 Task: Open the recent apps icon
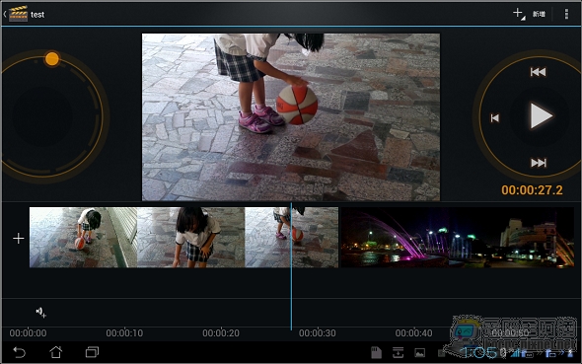(92, 352)
